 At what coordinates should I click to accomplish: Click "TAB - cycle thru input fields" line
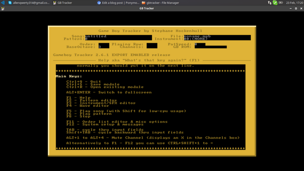[105, 130]
